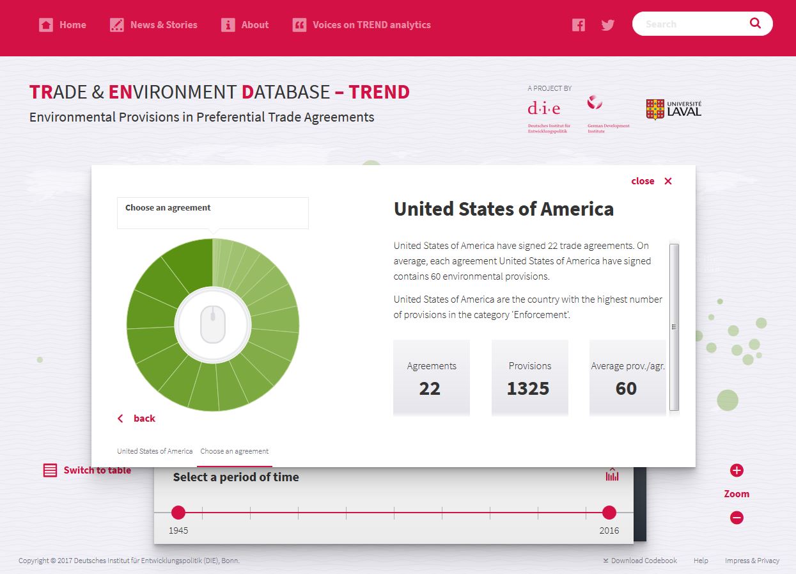Select the Choose an agreement tab
The height and width of the screenshot is (574, 796).
point(235,451)
